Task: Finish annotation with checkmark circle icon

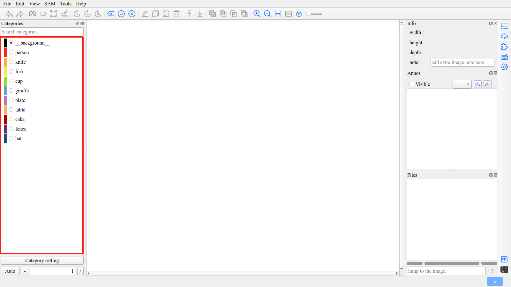Action: (x=121, y=14)
